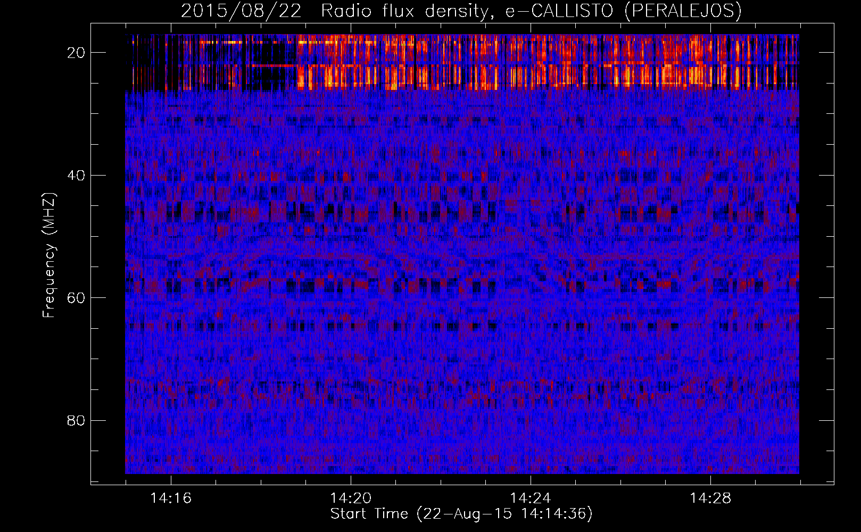Click the 80 MHz y-axis tick label

point(77,420)
